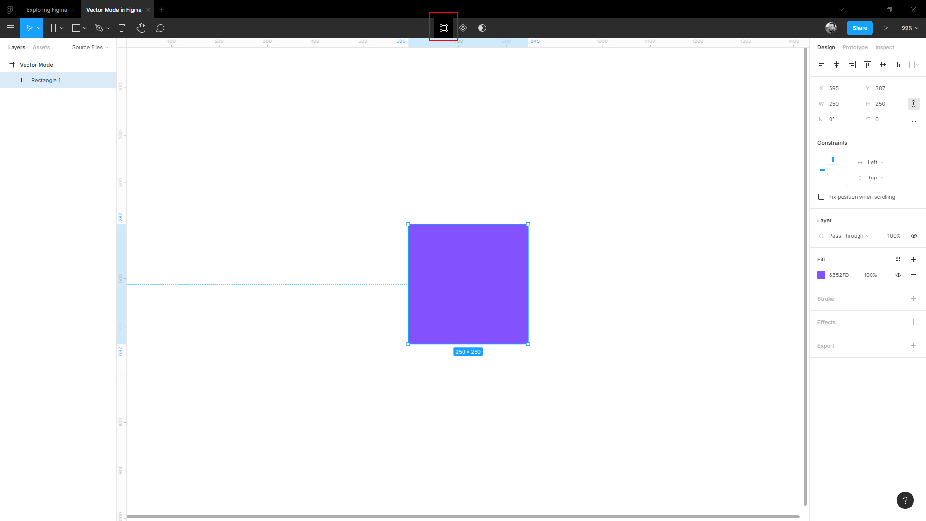Enable Fix position when scrolling
The width and height of the screenshot is (926, 521).
pyautogui.click(x=821, y=197)
